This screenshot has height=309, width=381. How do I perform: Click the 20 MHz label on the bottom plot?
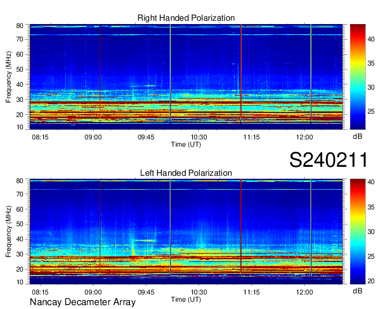[20, 269]
